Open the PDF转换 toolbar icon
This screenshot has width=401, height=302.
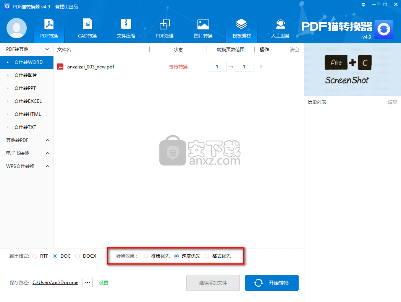(x=49, y=28)
